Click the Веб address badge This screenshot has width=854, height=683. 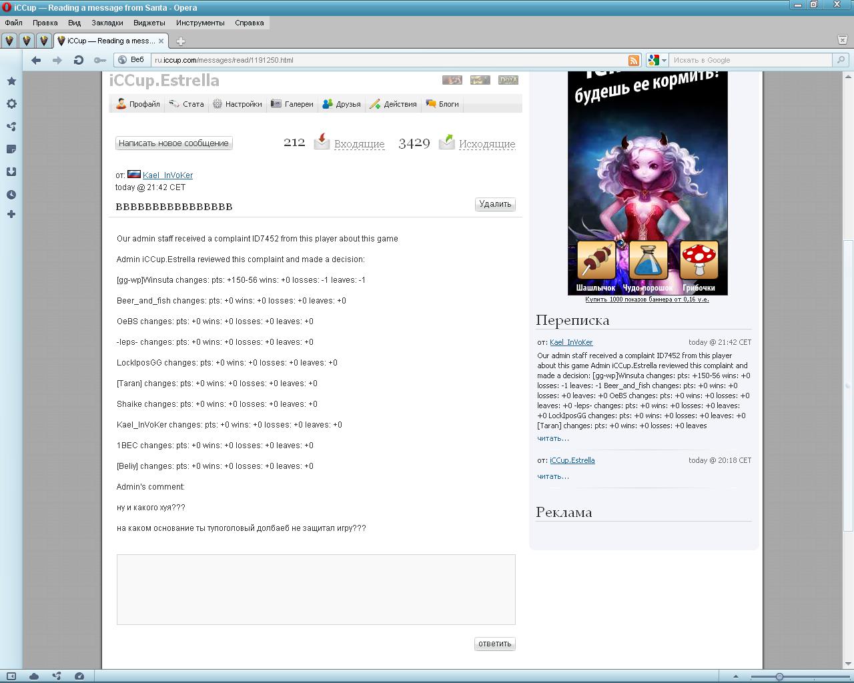coord(131,60)
